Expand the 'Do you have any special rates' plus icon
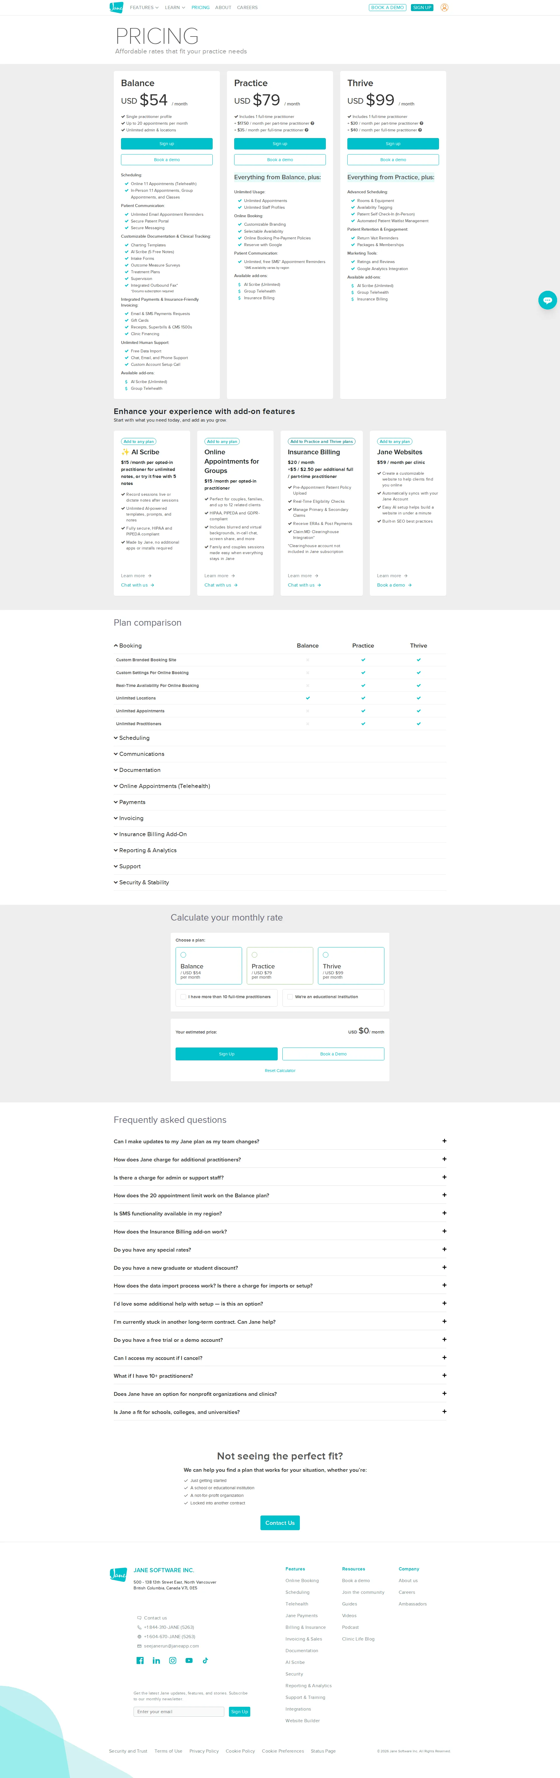This screenshot has width=560, height=1778. point(444,1249)
